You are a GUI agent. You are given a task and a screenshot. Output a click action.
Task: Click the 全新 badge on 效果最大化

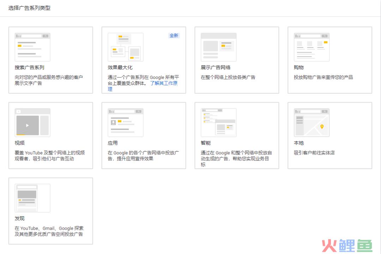pyautogui.click(x=174, y=36)
